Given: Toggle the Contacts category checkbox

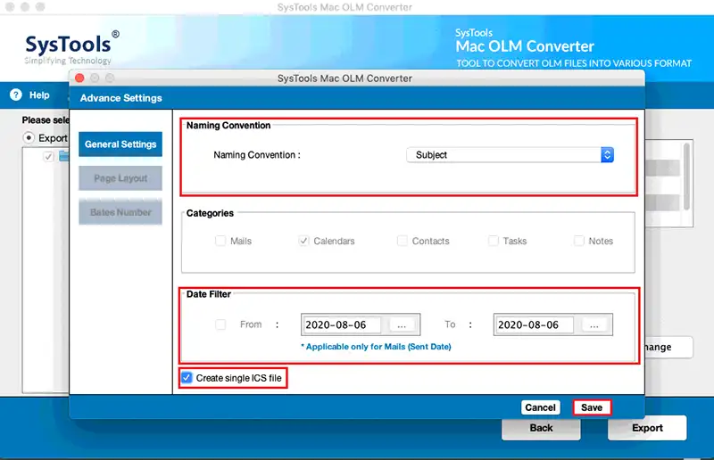Looking at the screenshot, I should coord(403,241).
